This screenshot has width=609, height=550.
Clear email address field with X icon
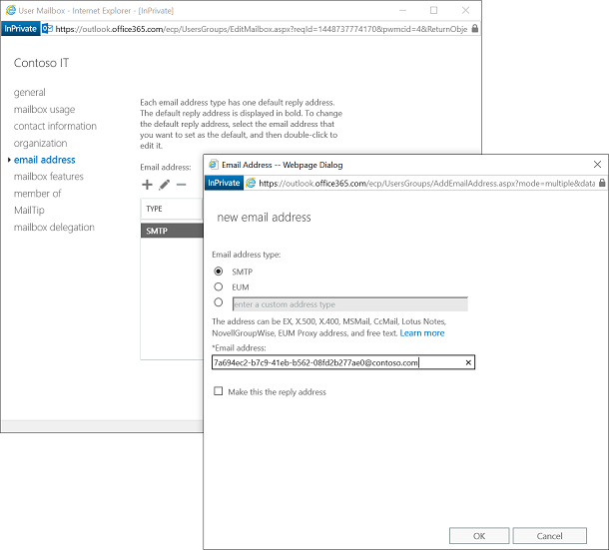click(x=468, y=363)
